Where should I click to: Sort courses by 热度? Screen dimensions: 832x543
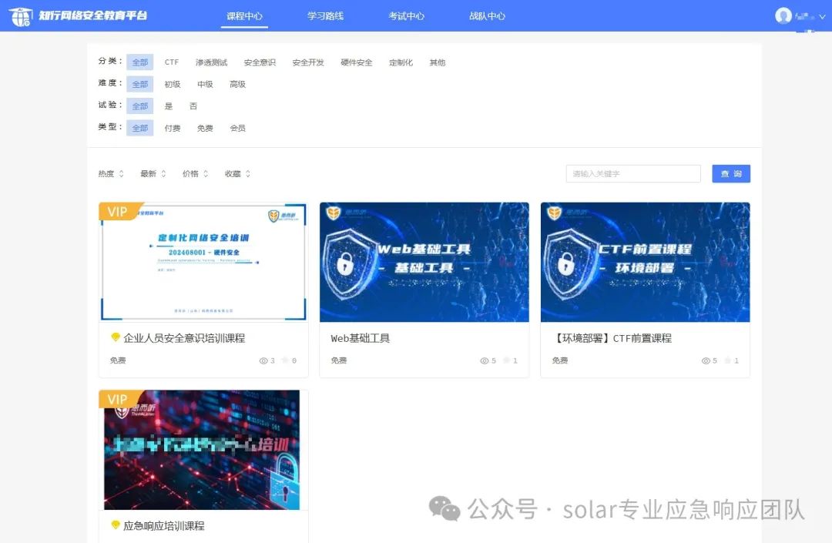point(111,173)
